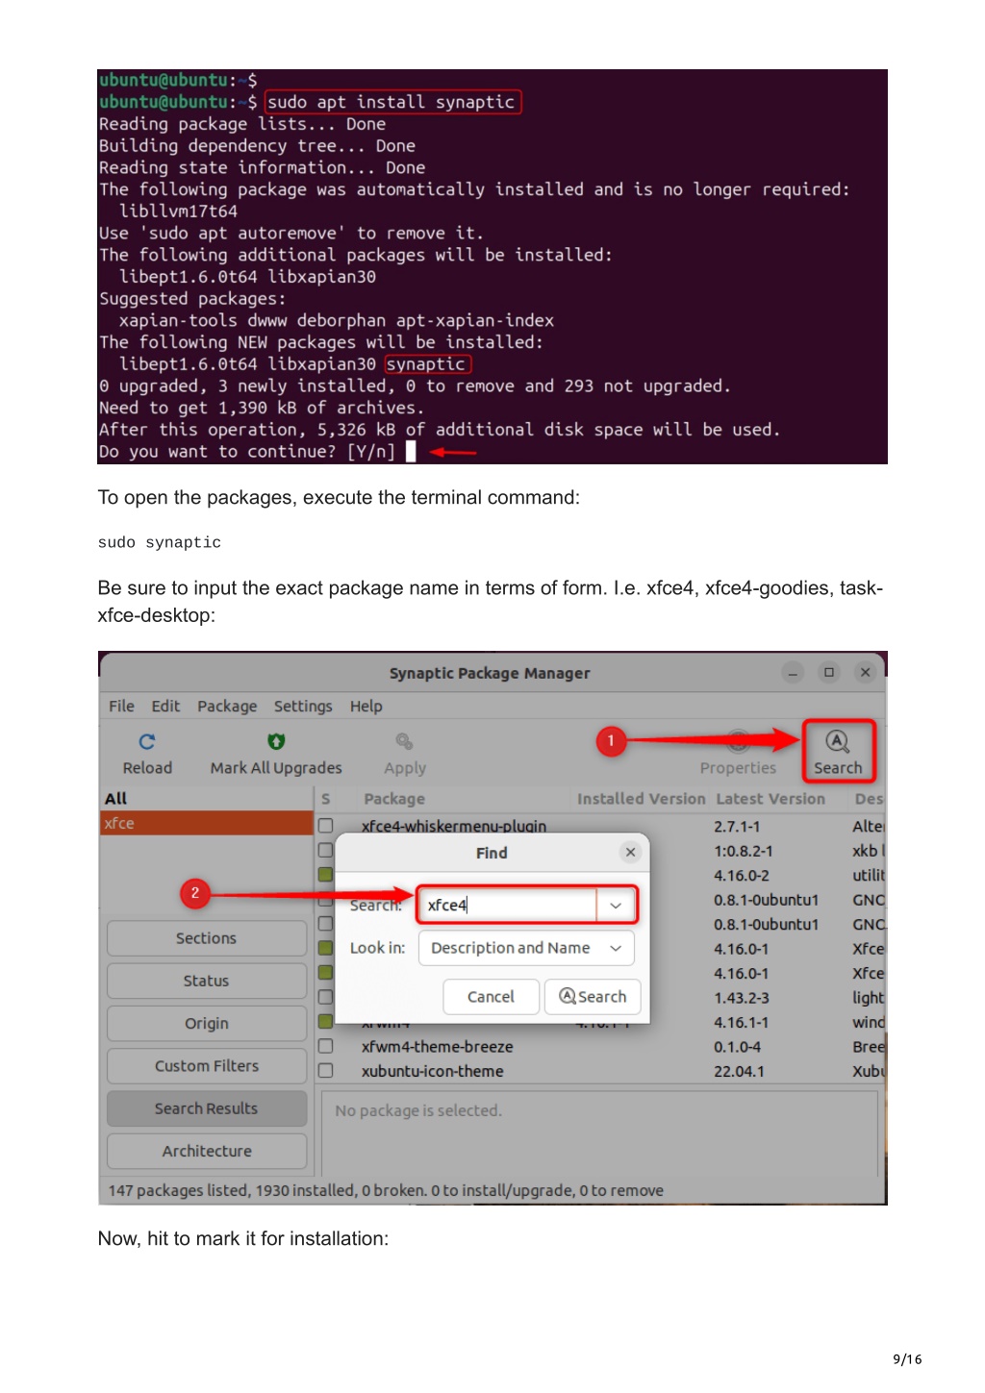Sort by the S status column header
Image resolution: width=985 pixels, height=1393 pixels.
pos(326,799)
